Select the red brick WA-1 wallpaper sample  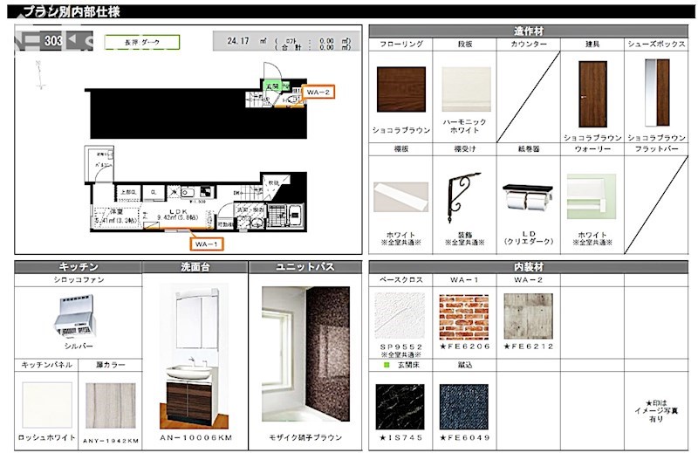click(463, 315)
